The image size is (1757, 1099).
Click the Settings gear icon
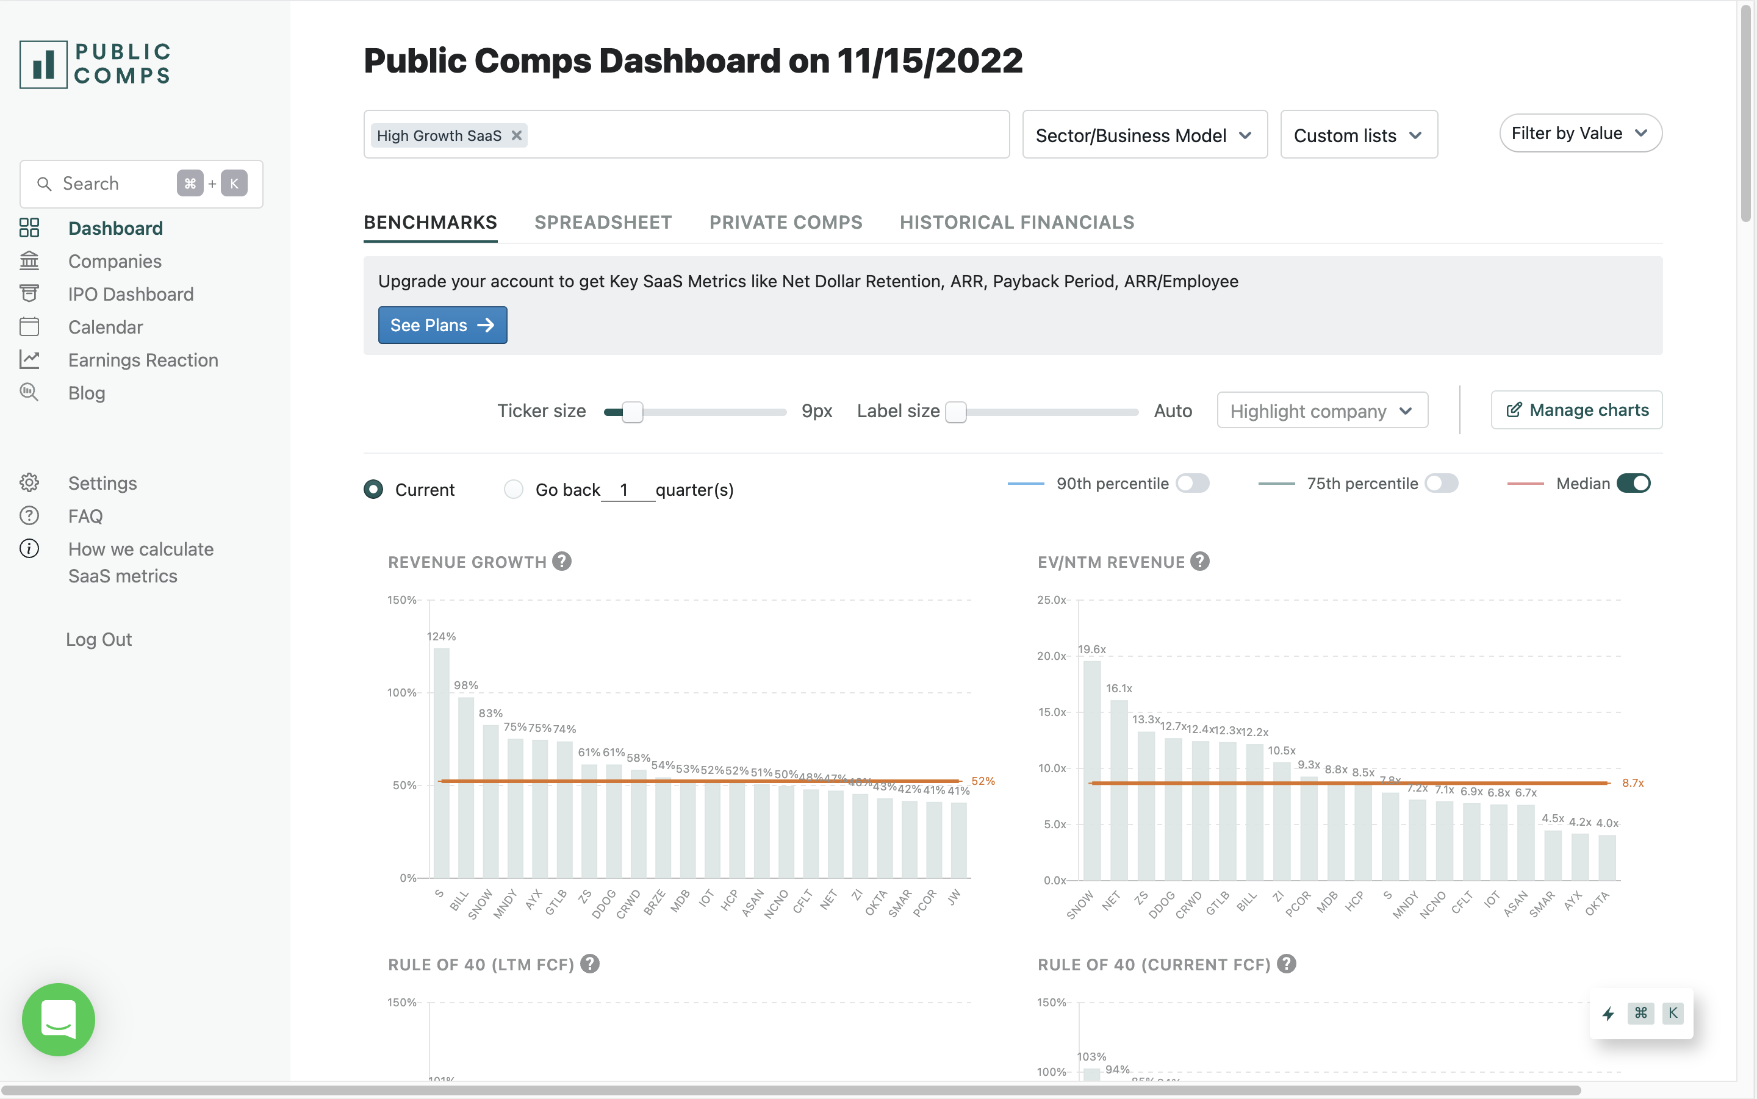(x=29, y=484)
